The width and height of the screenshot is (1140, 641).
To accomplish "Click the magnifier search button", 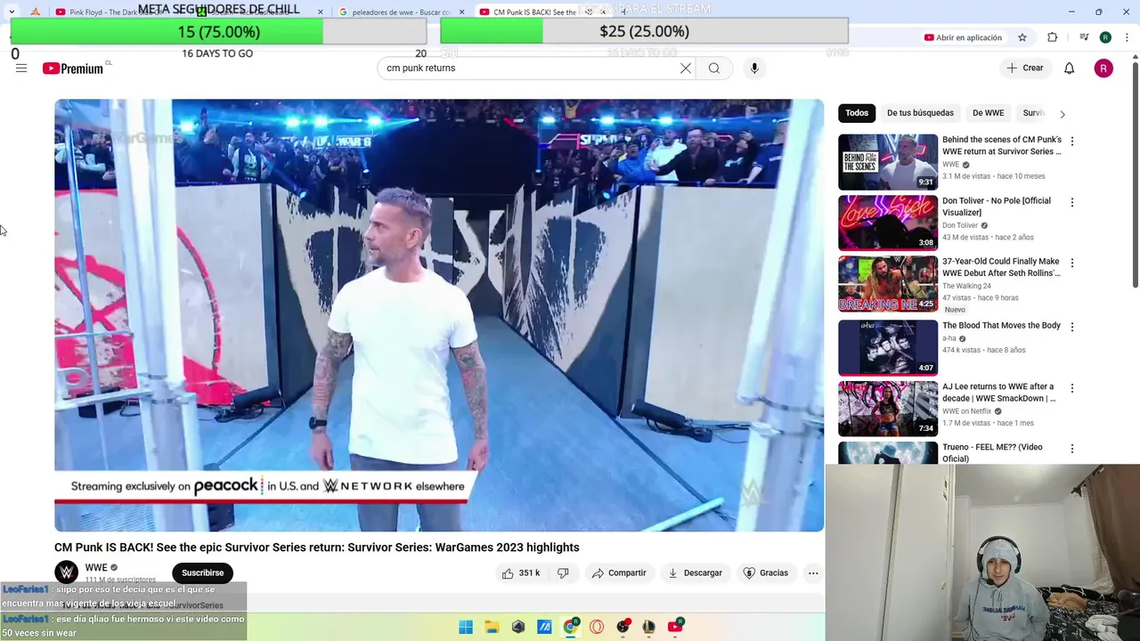I will [714, 69].
